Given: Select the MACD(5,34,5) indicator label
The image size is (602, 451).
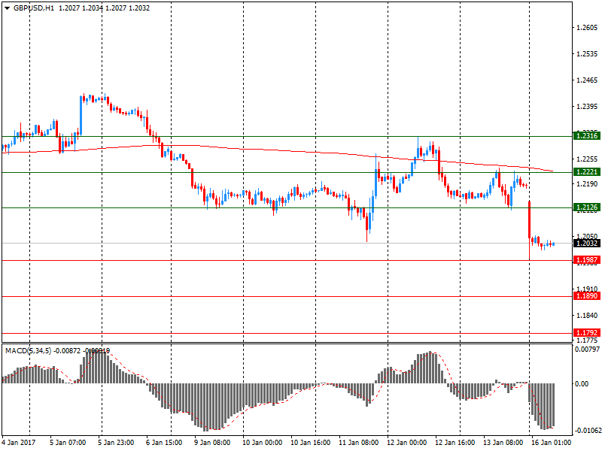Looking at the screenshot, I should tap(28, 350).
